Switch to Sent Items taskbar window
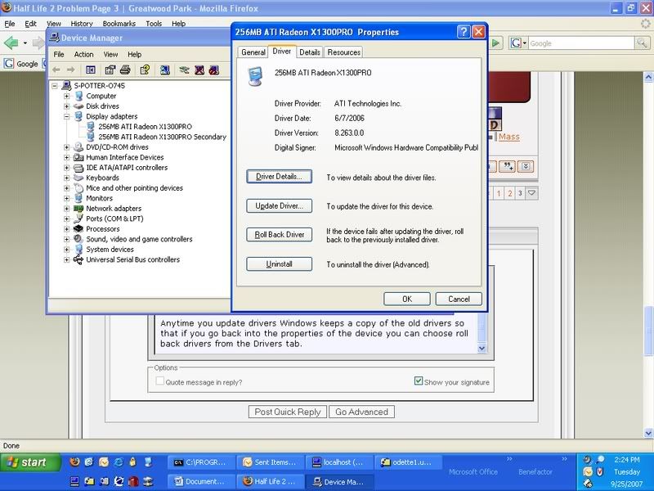This screenshot has height=491, width=654. point(270,462)
